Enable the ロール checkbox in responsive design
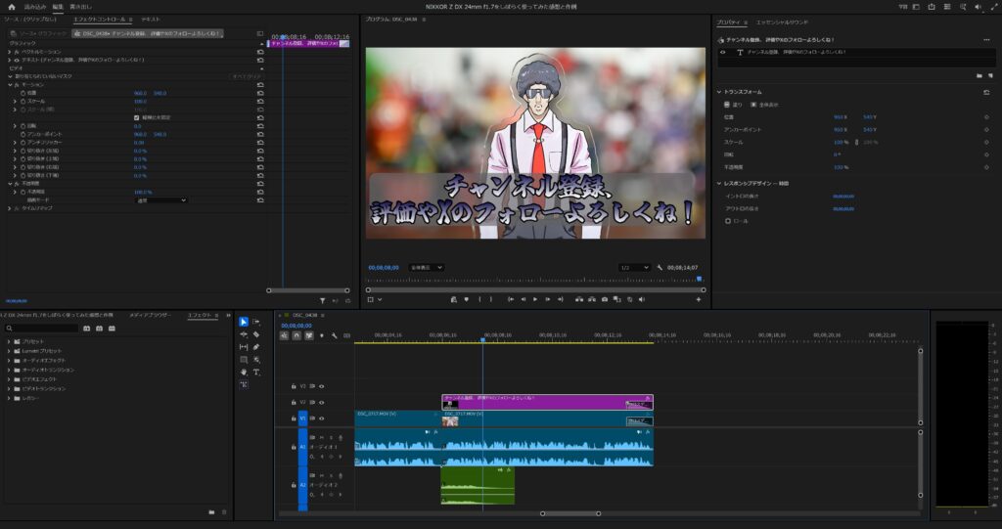The width and height of the screenshot is (1002, 529). [x=728, y=221]
